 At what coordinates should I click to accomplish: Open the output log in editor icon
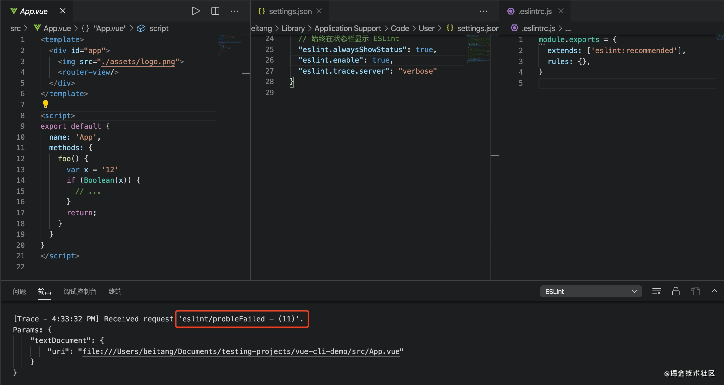coord(695,291)
